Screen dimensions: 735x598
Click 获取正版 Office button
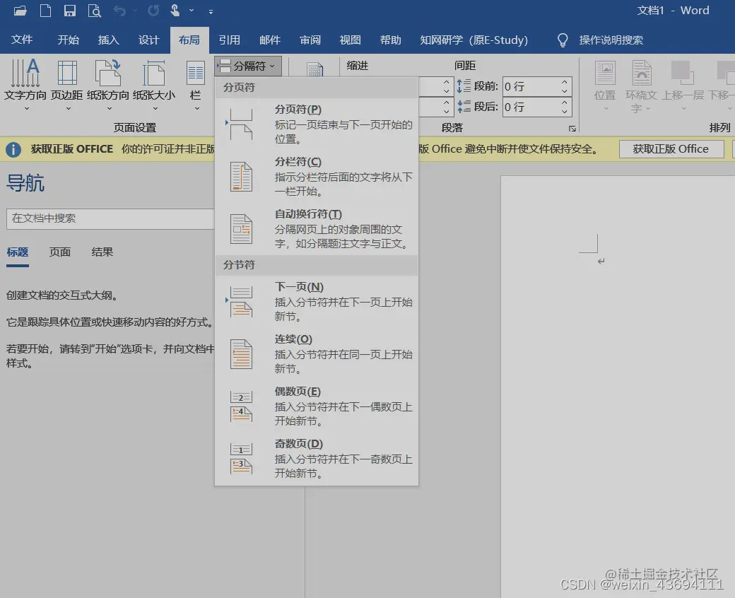[x=671, y=149]
